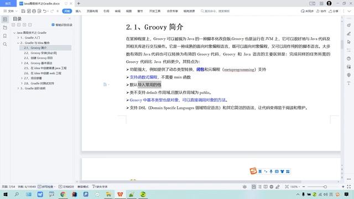
Task: Click the Print icon in quick toolbar
Action: (x=34, y=11)
